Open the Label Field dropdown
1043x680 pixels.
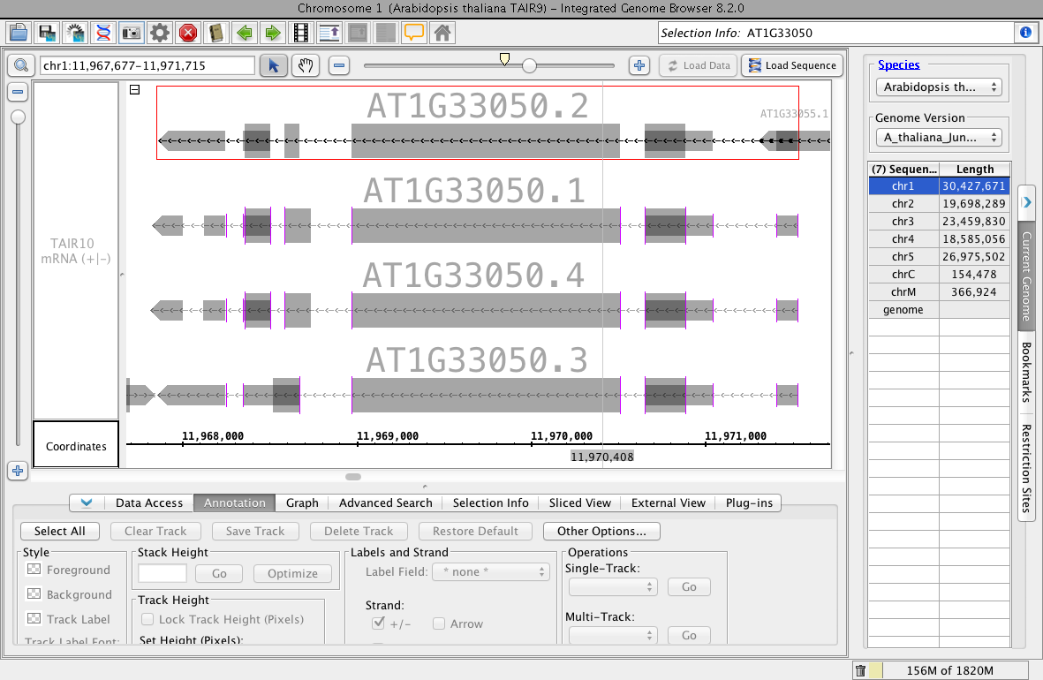coord(489,572)
